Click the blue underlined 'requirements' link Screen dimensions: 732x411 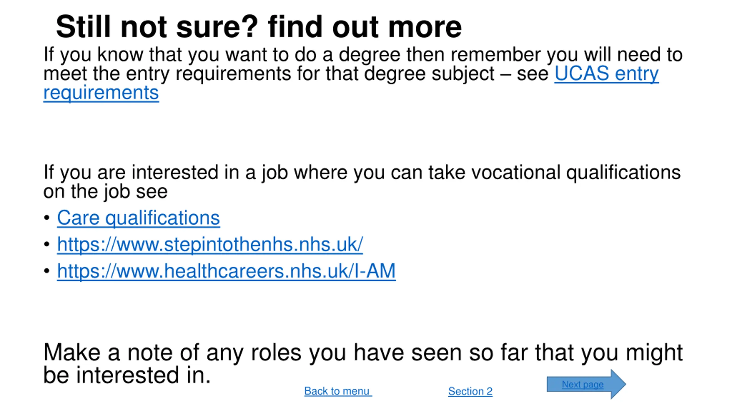(x=101, y=93)
